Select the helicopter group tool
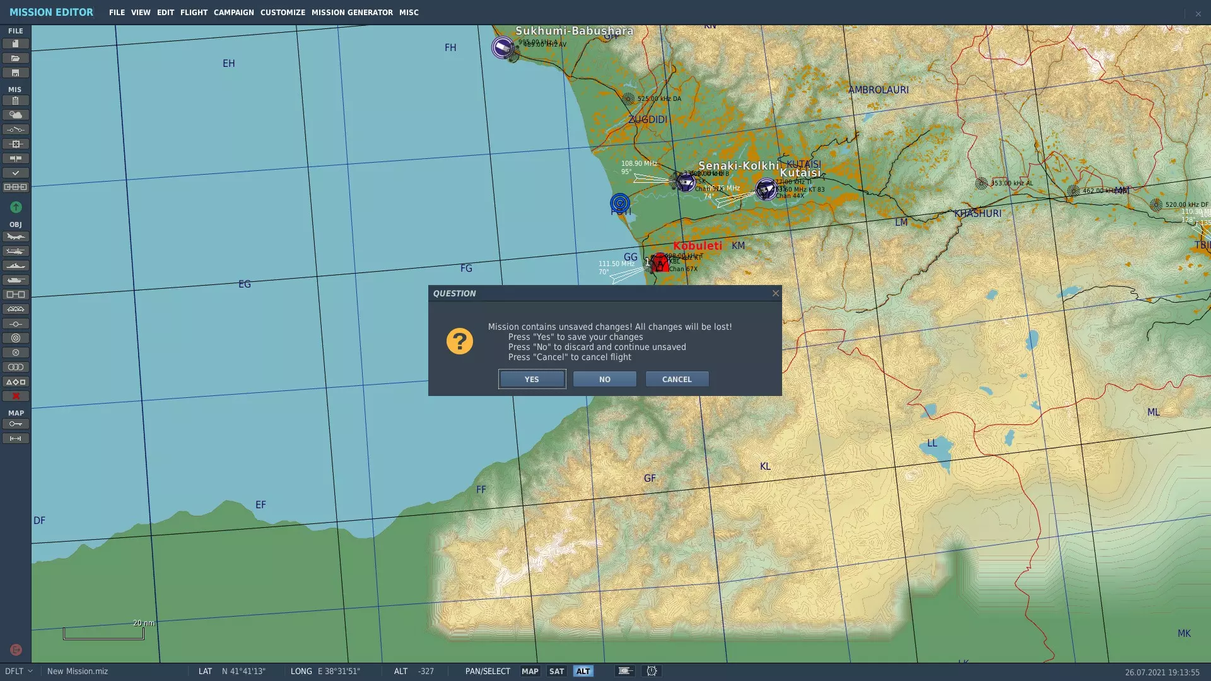Viewport: 1211px width, 681px height. pyautogui.click(x=15, y=251)
